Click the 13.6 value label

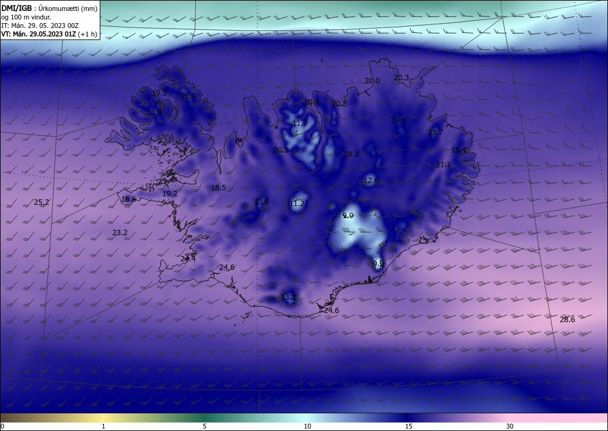pos(261,202)
